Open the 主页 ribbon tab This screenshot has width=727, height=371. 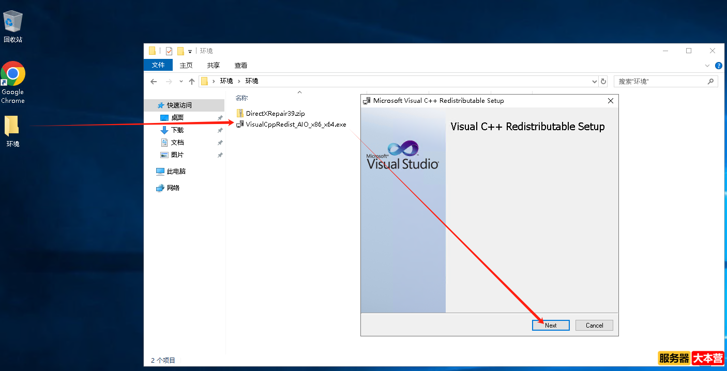(186, 65)
